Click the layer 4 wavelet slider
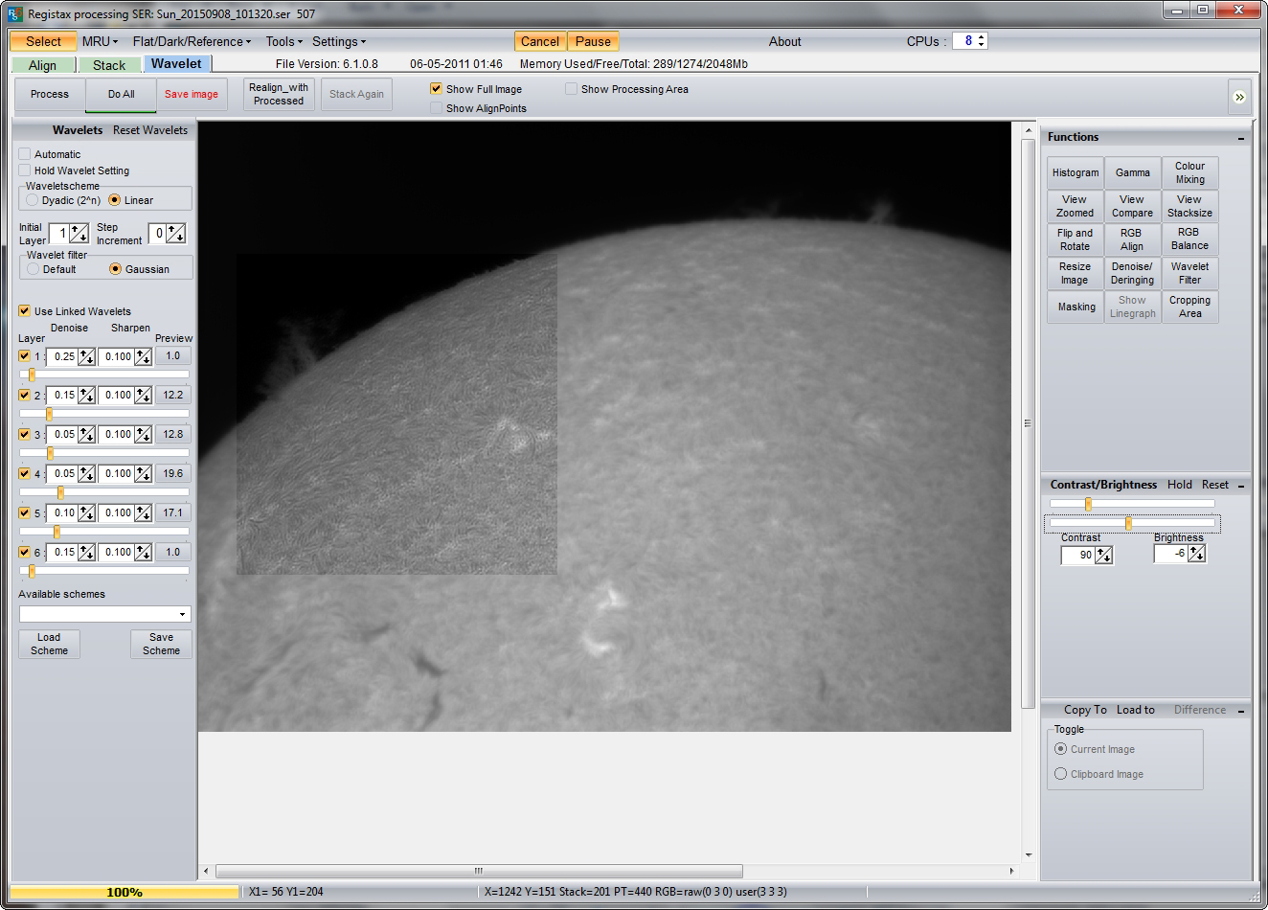Screen dimensions: 1268x910 [104, 492]
